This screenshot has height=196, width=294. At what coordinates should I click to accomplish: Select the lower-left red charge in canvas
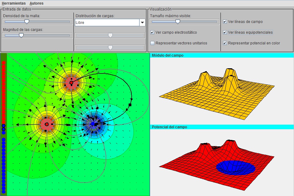(x=47, y=124)
